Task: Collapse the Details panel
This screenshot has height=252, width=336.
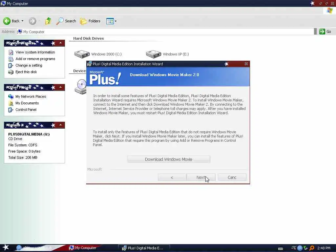Action: 61,125
